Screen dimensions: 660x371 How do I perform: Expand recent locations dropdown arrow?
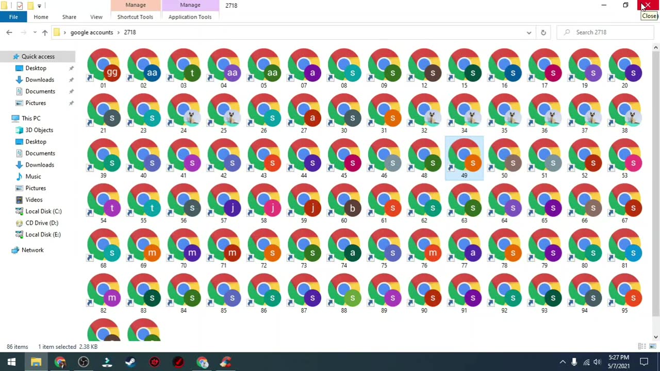coord(35,32)
